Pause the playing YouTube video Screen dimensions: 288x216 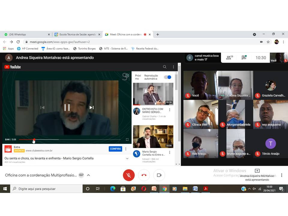(x=67, y=107)
